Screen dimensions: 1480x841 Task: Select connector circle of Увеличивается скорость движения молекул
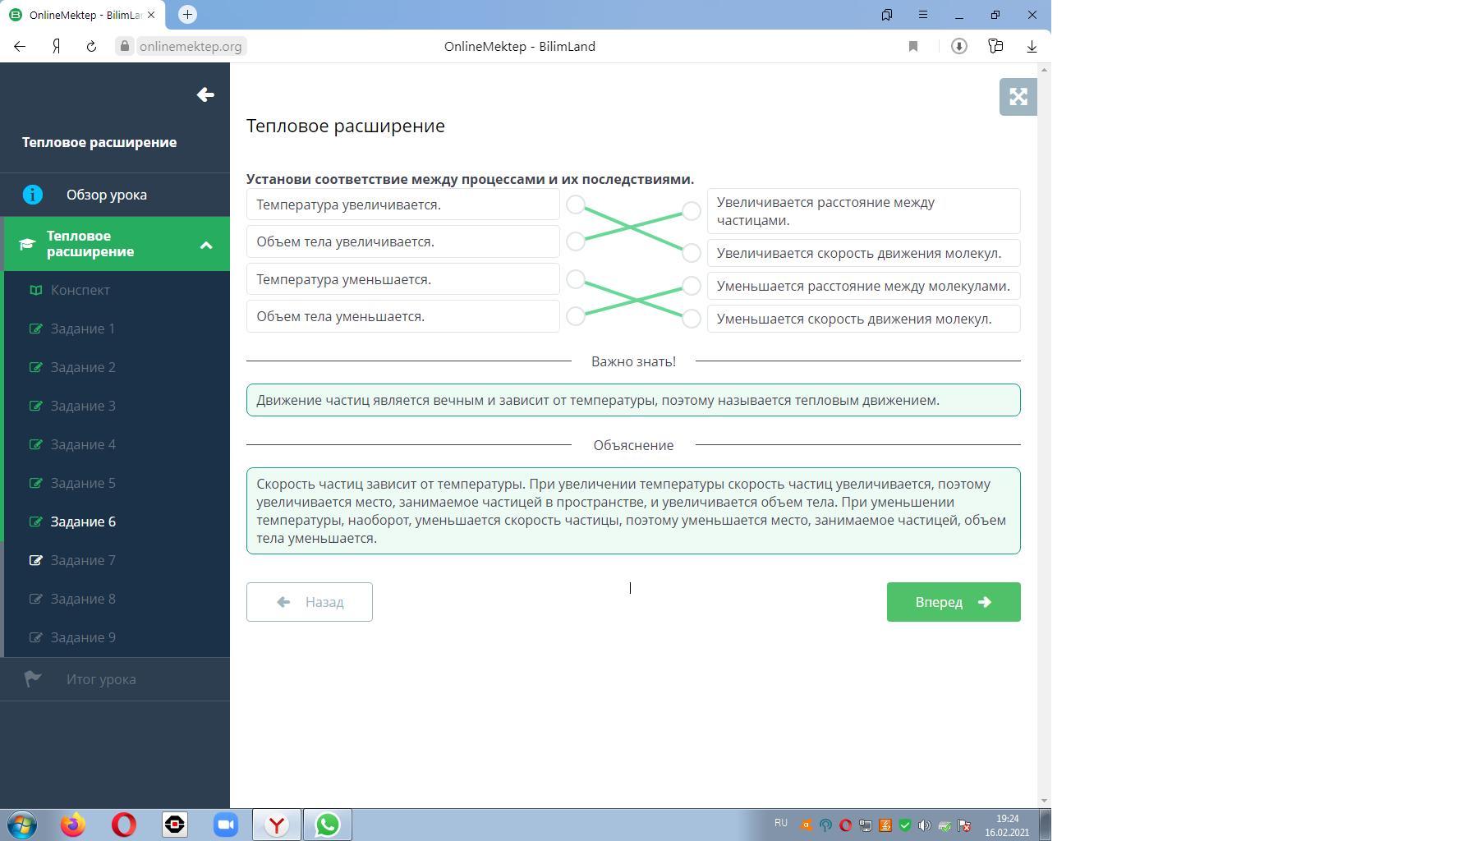692,252
